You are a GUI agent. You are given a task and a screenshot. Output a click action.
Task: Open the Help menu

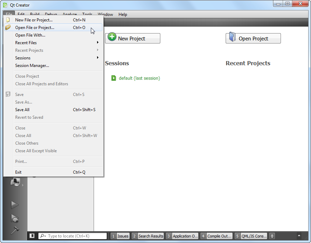[x=123, y=14]
